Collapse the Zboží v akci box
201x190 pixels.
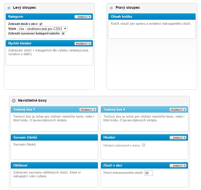[178, 166]
